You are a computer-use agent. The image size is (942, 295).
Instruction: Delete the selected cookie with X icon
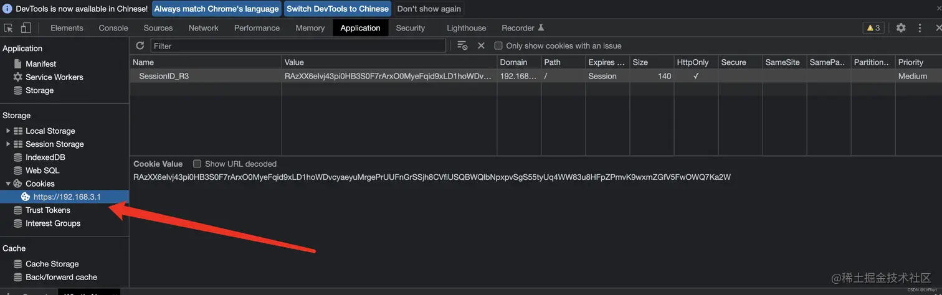tap(481, 45)
